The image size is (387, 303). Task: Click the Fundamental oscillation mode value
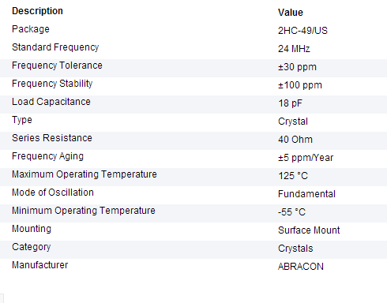[306, 194]
